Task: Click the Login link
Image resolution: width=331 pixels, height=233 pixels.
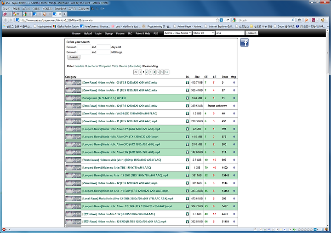Action: tap(98, 34)
